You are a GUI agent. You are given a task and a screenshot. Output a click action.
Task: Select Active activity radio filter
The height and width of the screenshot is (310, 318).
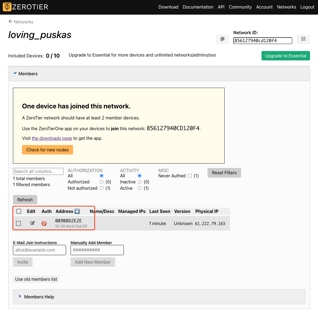[x=139, y=188]
